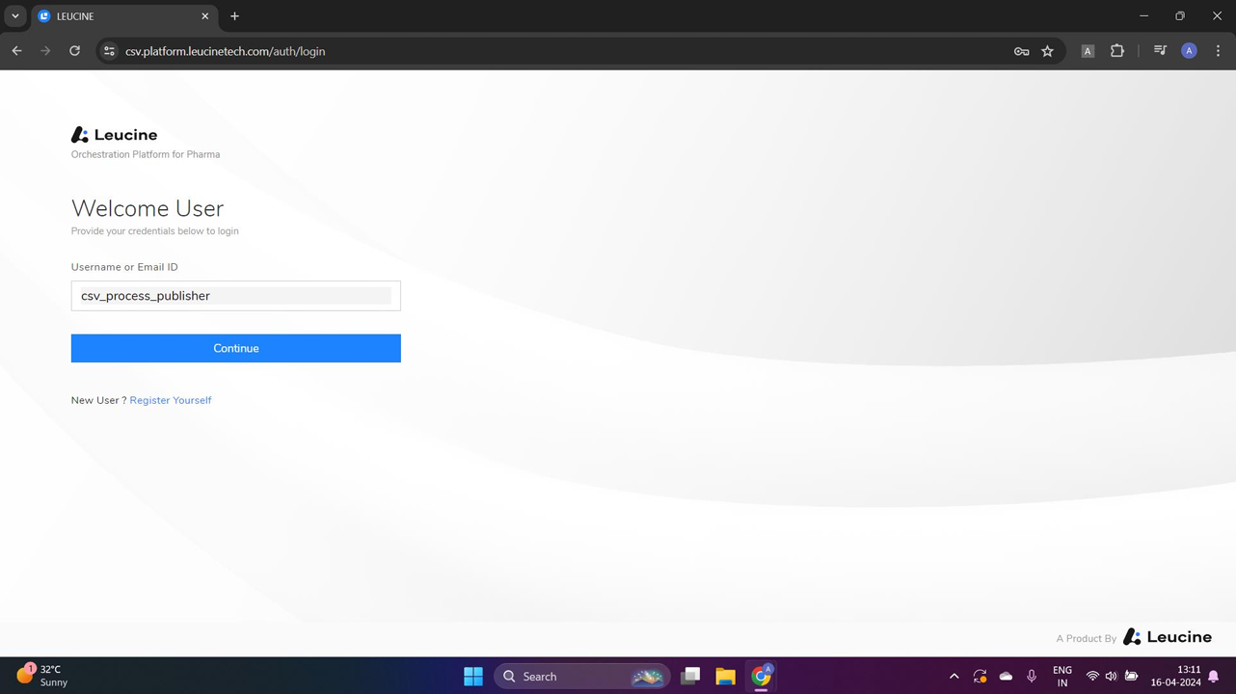Expand the tab search chevron top-left
Viewport: 1236px width, 694px height.
coord(14,16)
